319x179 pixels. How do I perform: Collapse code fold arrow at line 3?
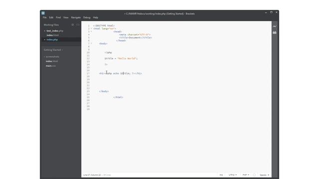click(x=91, y=32)
